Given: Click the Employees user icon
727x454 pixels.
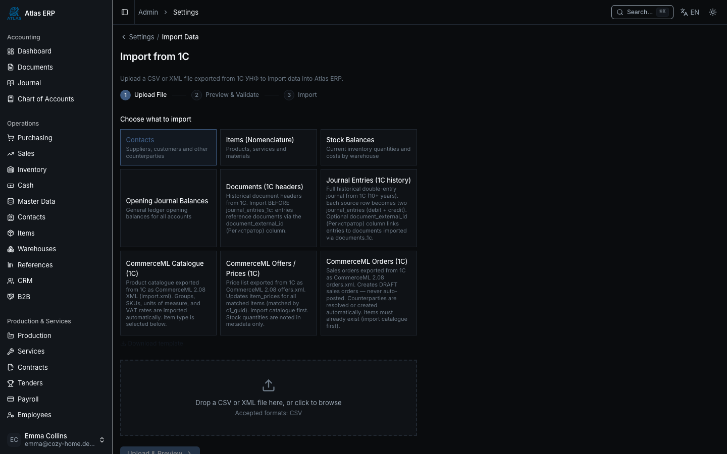Looking at the screenshot, I should 11,415.
